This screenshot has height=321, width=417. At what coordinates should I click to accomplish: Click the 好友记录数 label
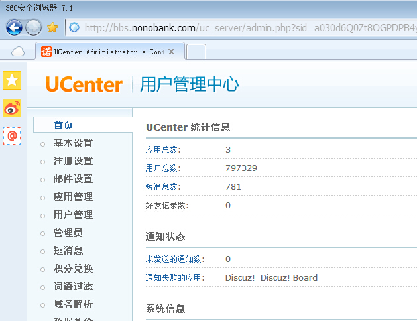tap(167, 206)
